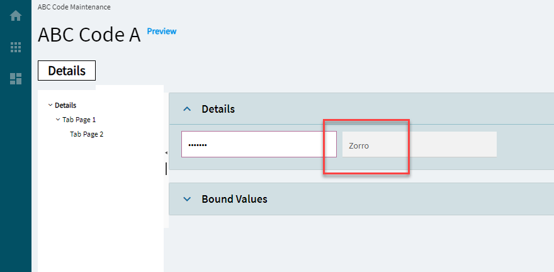Select Tab Page 2 in the tree

pos(87,134)
